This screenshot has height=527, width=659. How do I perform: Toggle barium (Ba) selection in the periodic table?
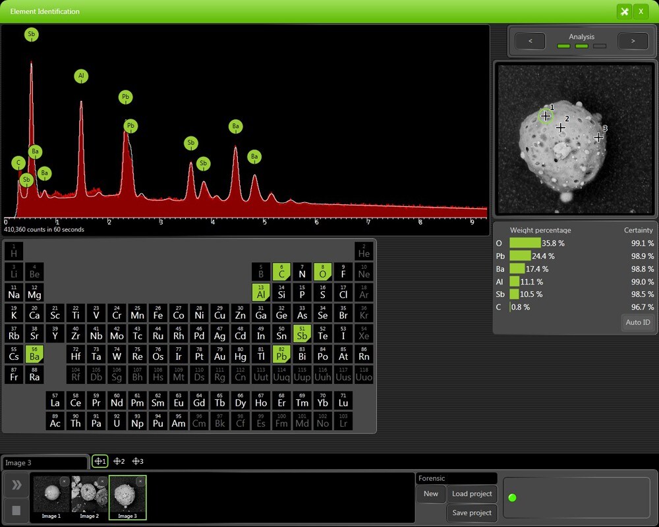[34, 355]
